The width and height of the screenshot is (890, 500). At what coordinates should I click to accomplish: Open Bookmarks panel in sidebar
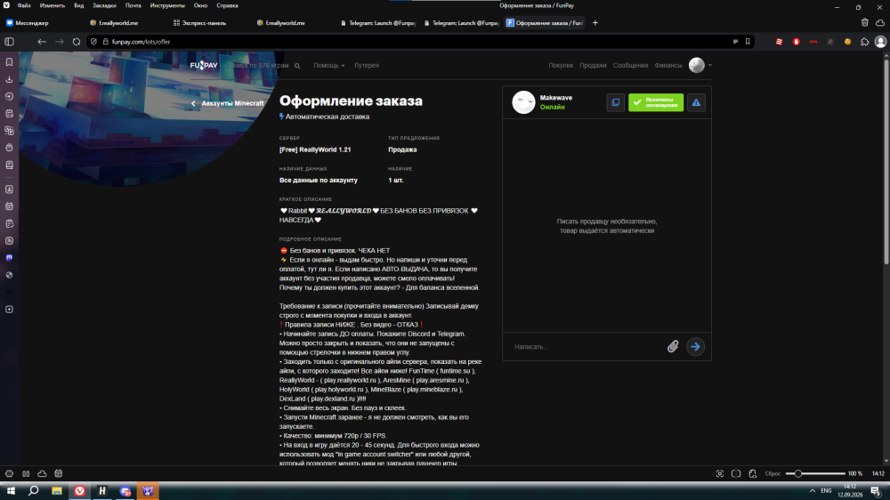10,62
